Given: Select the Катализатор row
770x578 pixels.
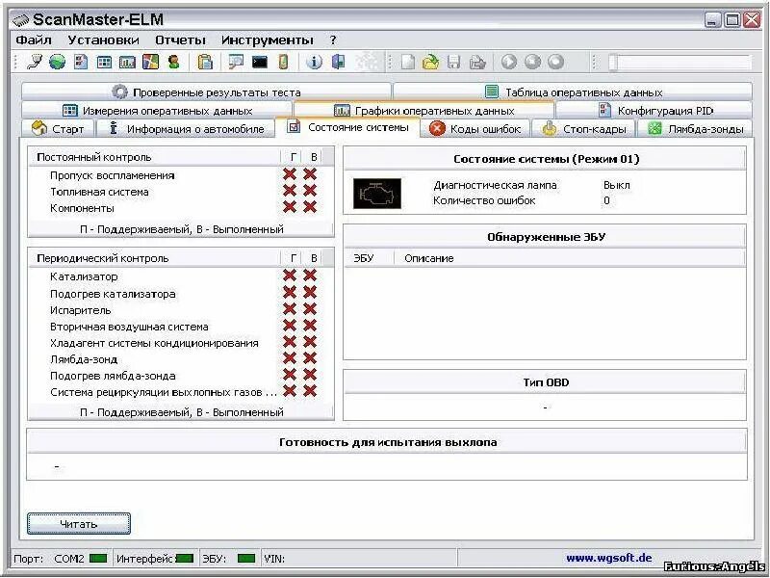Looking at the screenshot, I should point(181,276).
